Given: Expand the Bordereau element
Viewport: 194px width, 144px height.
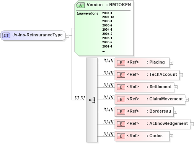Looking at the screenshot, I should point(175,112).
